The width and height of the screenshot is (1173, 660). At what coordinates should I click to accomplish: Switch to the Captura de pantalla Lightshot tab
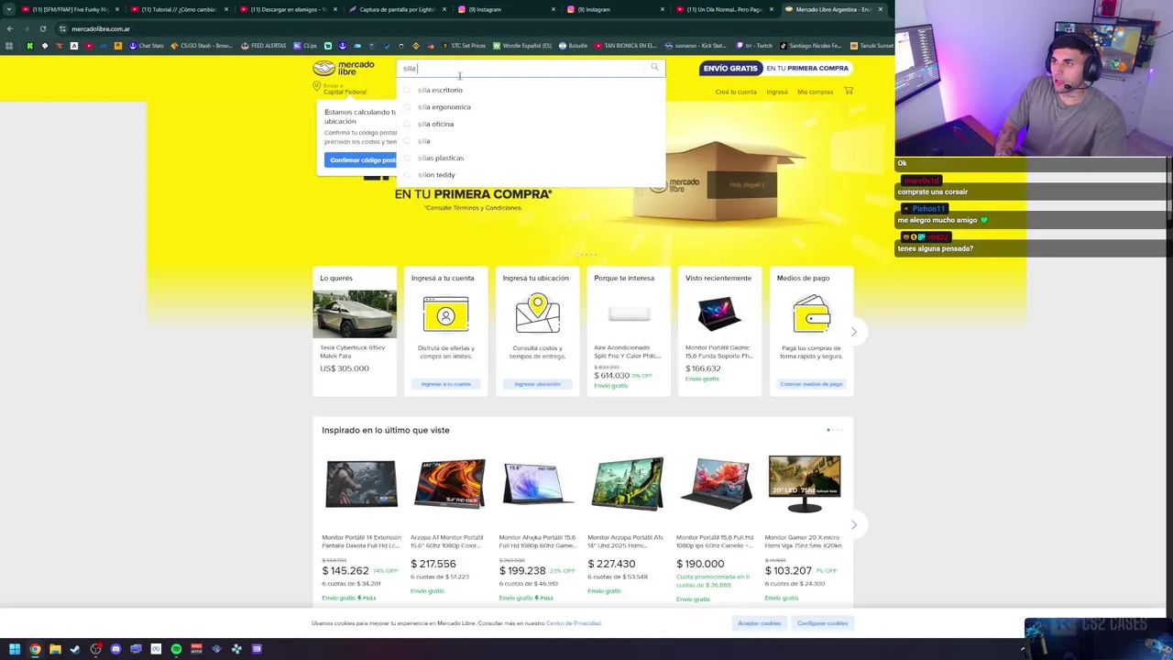click(x=396, y=9)
